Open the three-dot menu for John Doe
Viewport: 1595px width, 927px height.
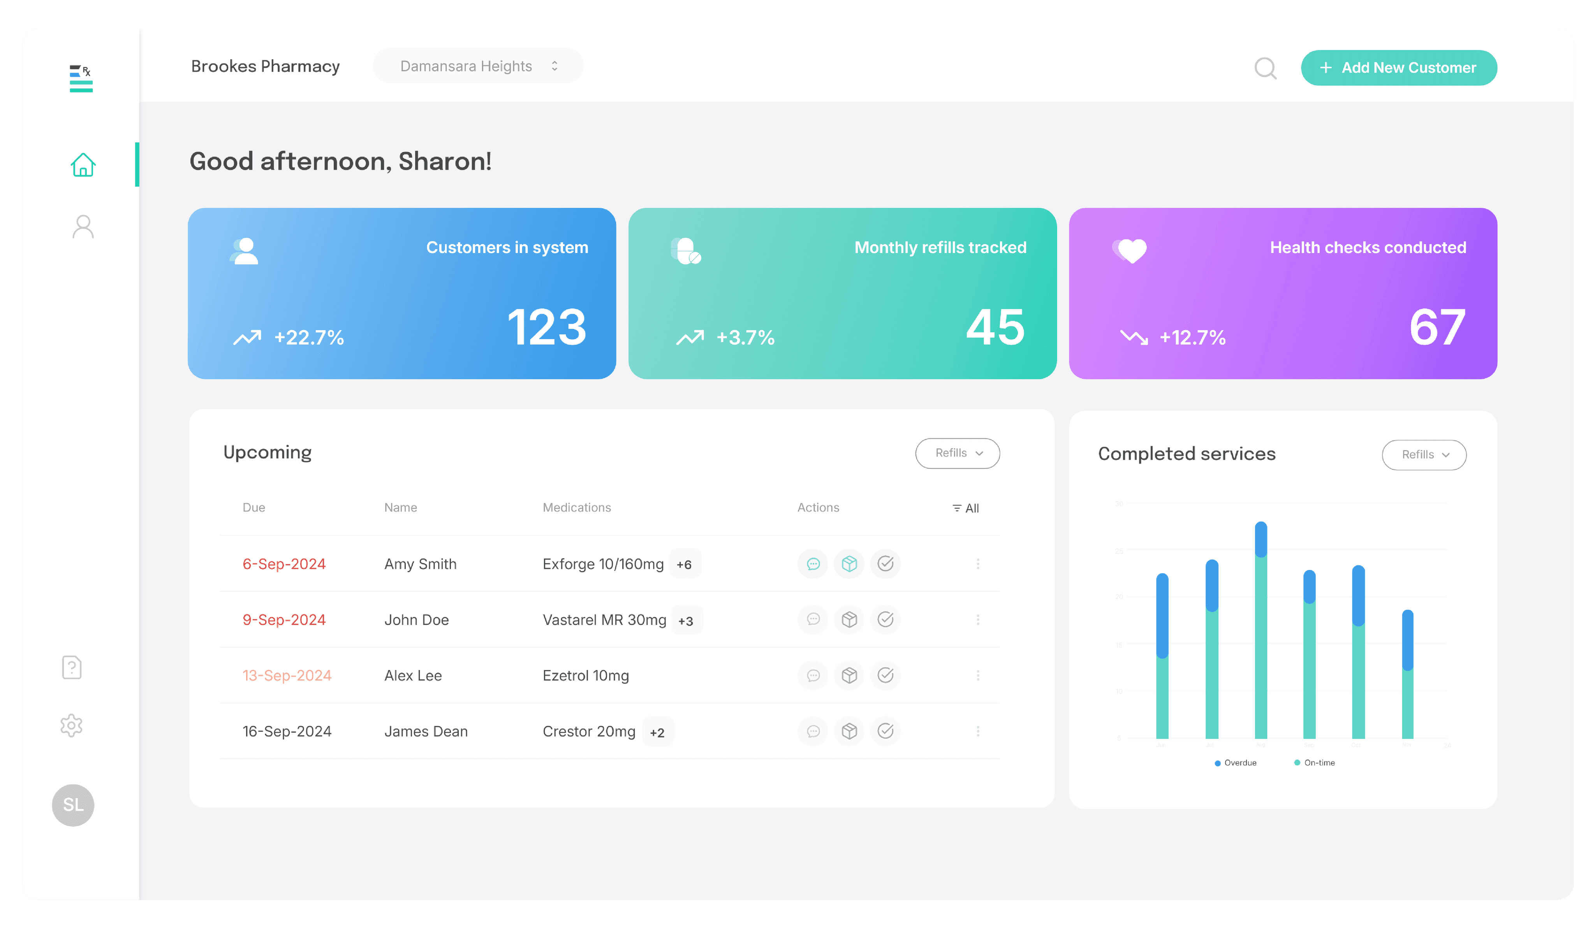(977, 619)
